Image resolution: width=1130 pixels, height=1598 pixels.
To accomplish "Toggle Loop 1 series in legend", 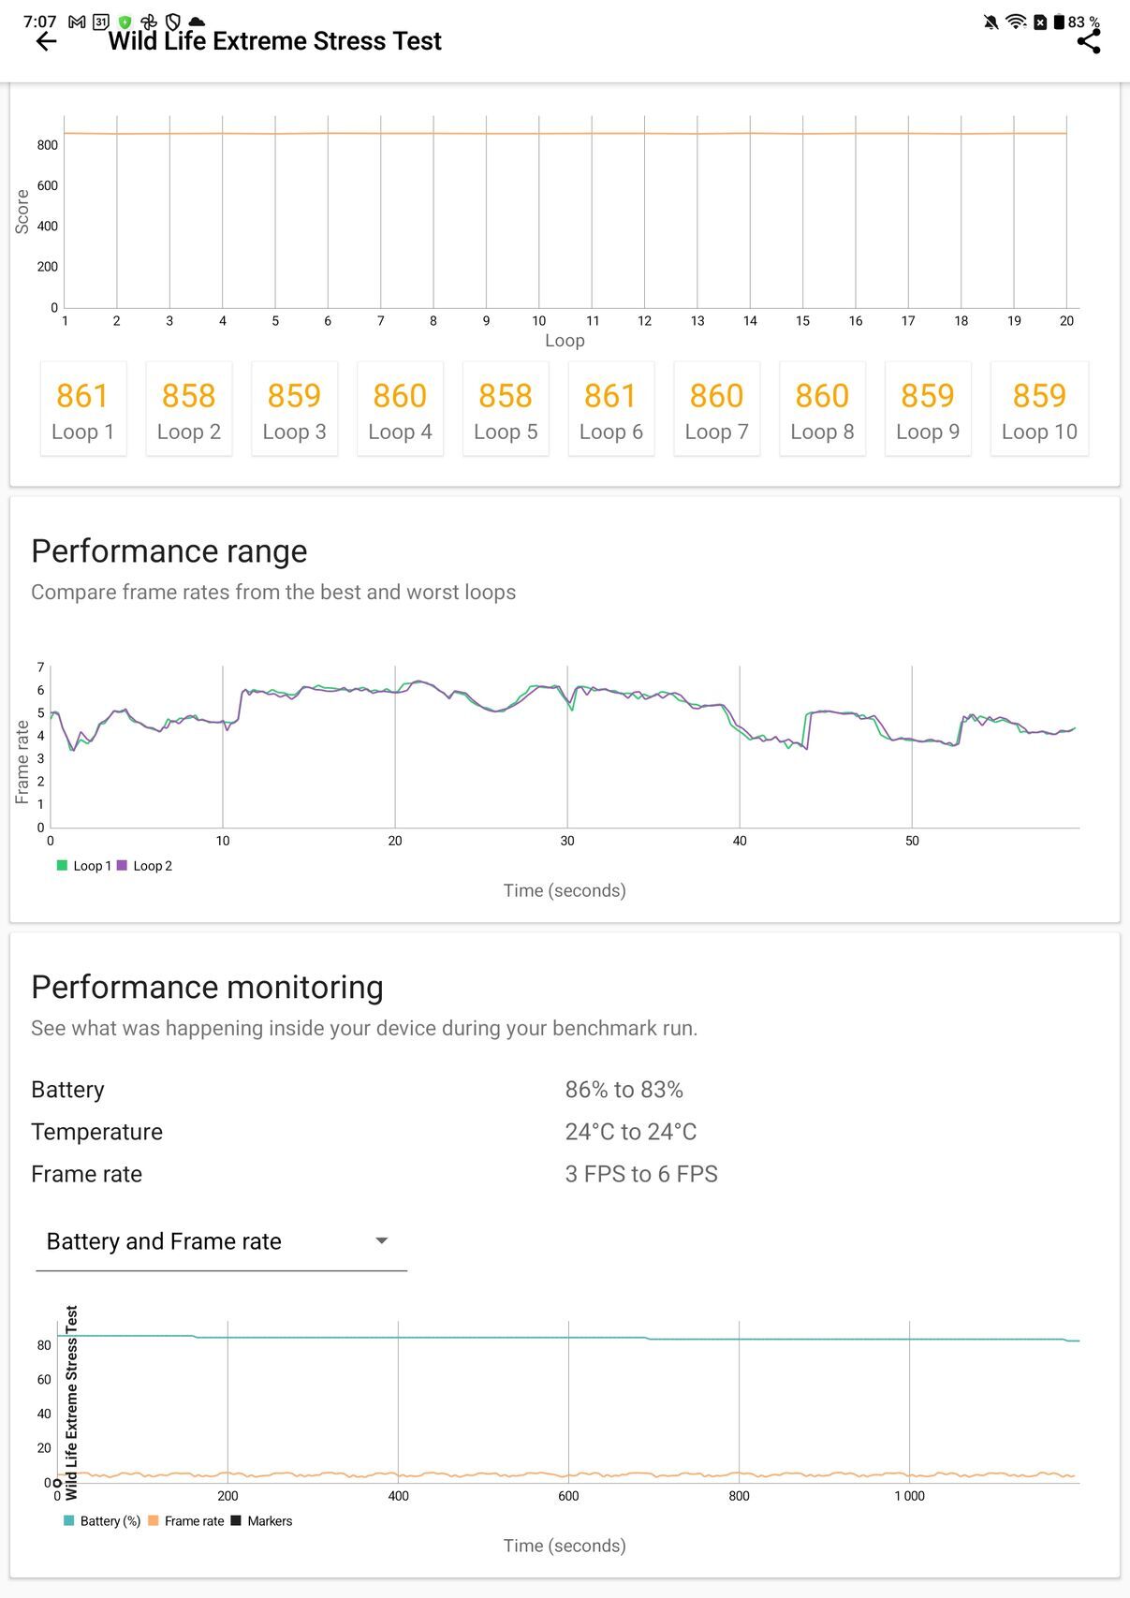I will pyautogui.click(x=84, y=866).
